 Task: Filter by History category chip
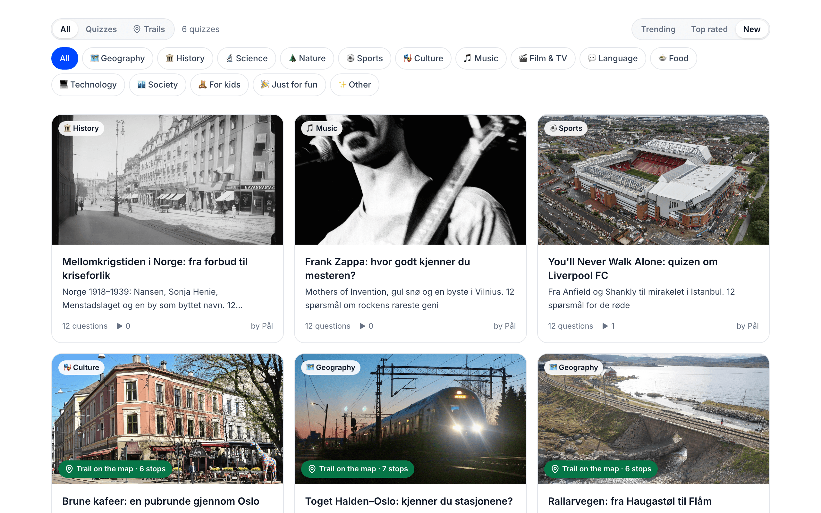[185, 58]
